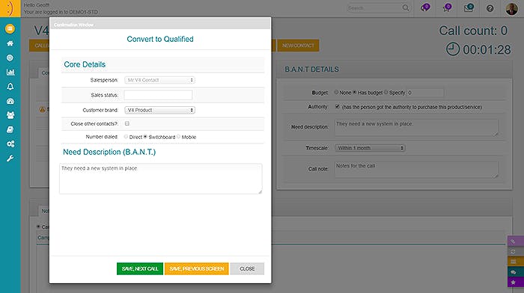Click the Need Description text area in dialog
Image resolution: width=524 pixels, height=293 pixels.
(161, 179)
